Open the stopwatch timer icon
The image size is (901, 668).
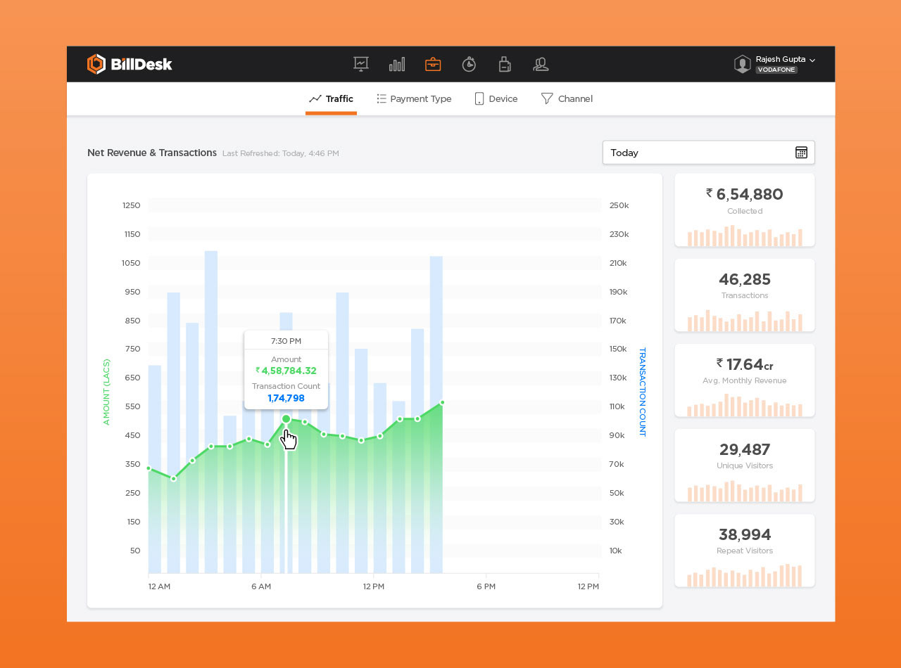469,64
